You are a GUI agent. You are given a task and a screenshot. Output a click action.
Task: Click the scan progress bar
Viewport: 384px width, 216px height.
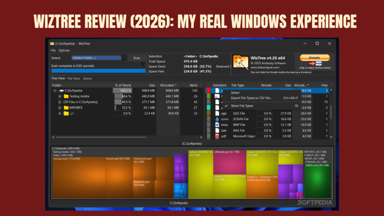pyautogui.click(x=99, y=71)
